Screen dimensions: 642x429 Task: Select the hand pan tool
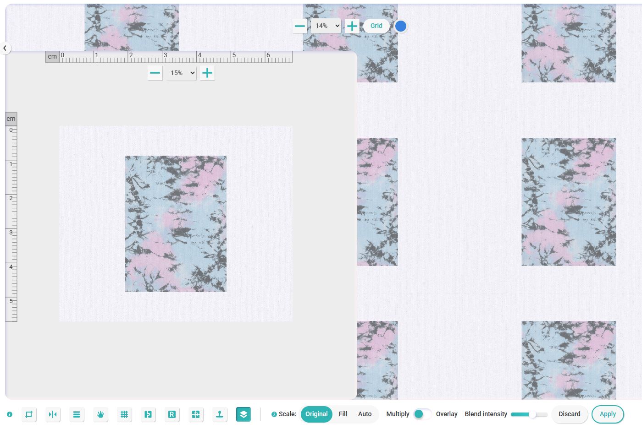click(100, 414)
